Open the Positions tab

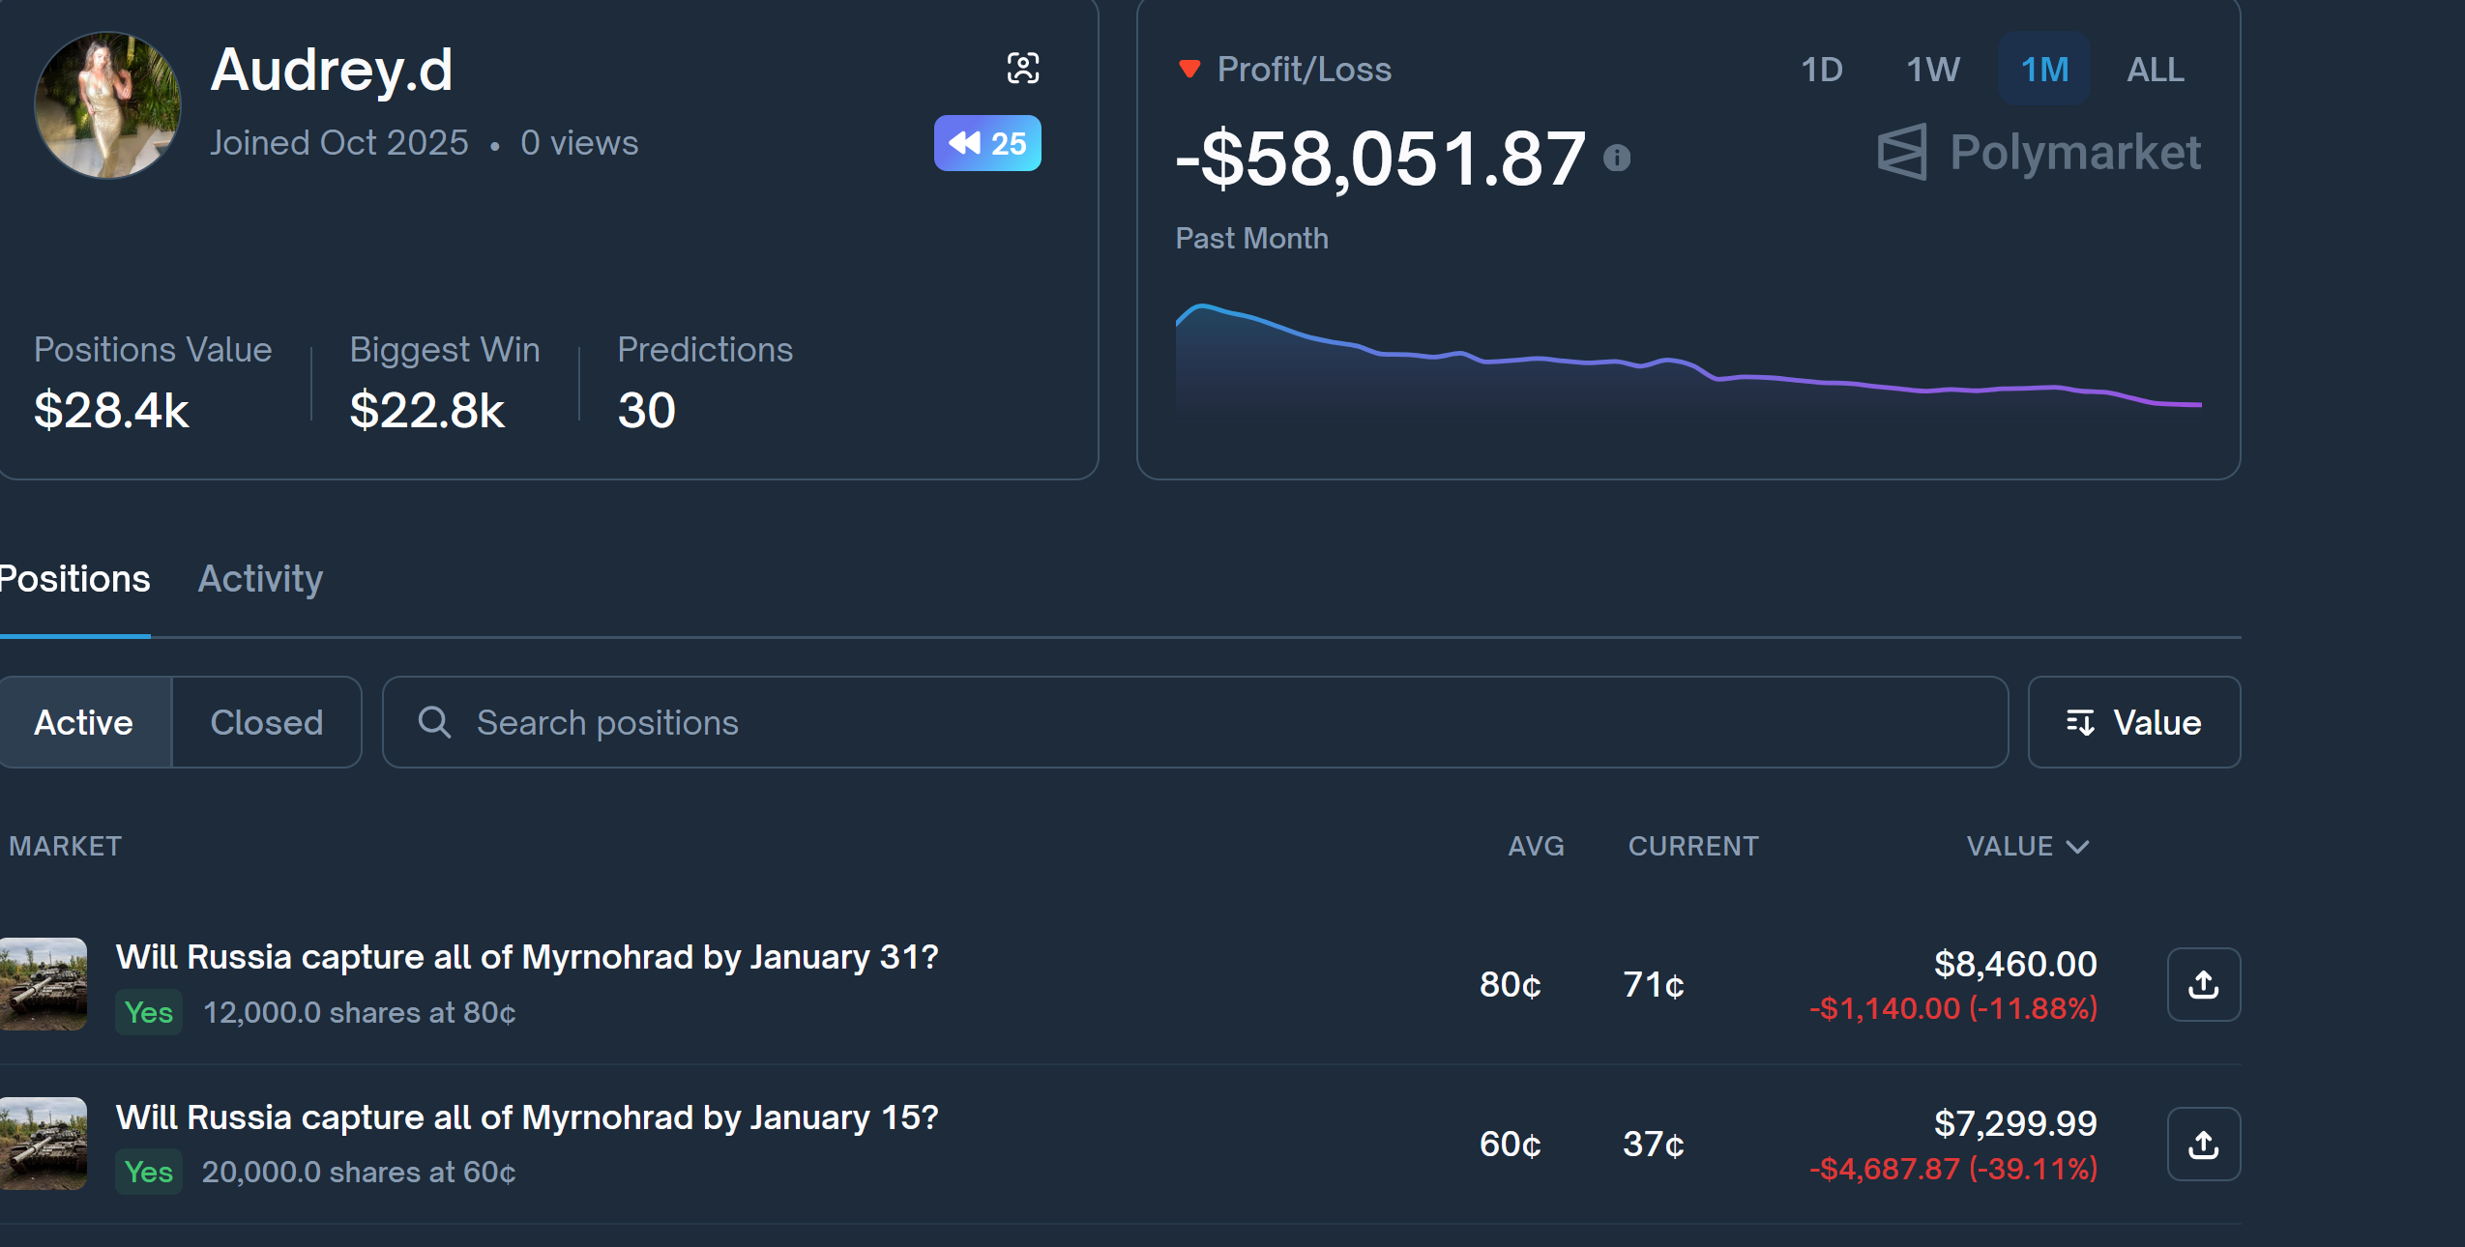point(75,579)
